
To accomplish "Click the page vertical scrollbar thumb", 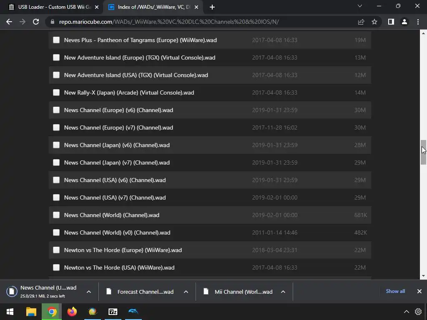I will click(x=423, y=152).
